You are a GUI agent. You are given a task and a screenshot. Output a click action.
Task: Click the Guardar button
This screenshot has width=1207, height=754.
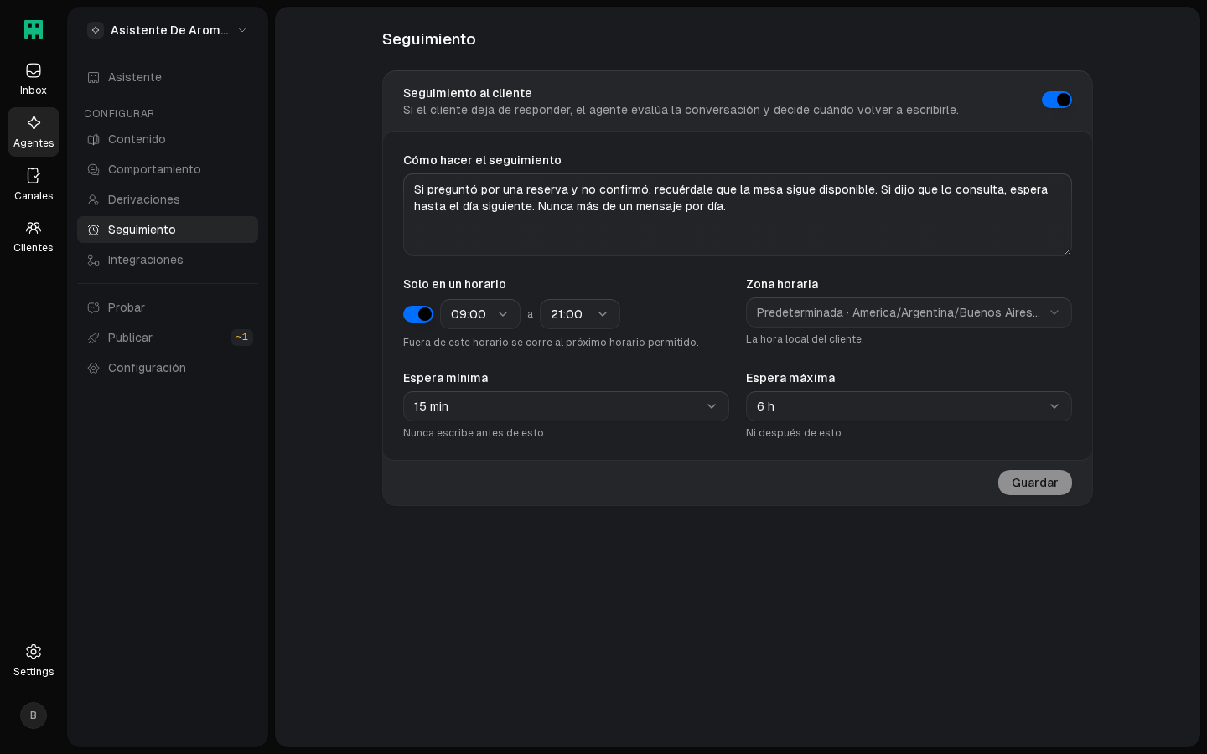coord(1035,483)
